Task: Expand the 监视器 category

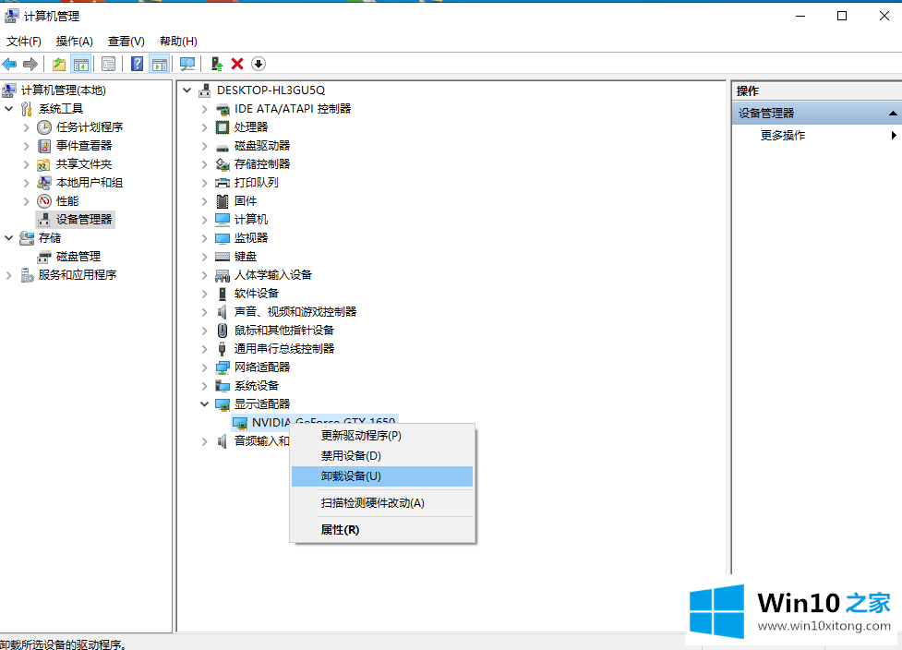Action: click(x=204, y=237)
